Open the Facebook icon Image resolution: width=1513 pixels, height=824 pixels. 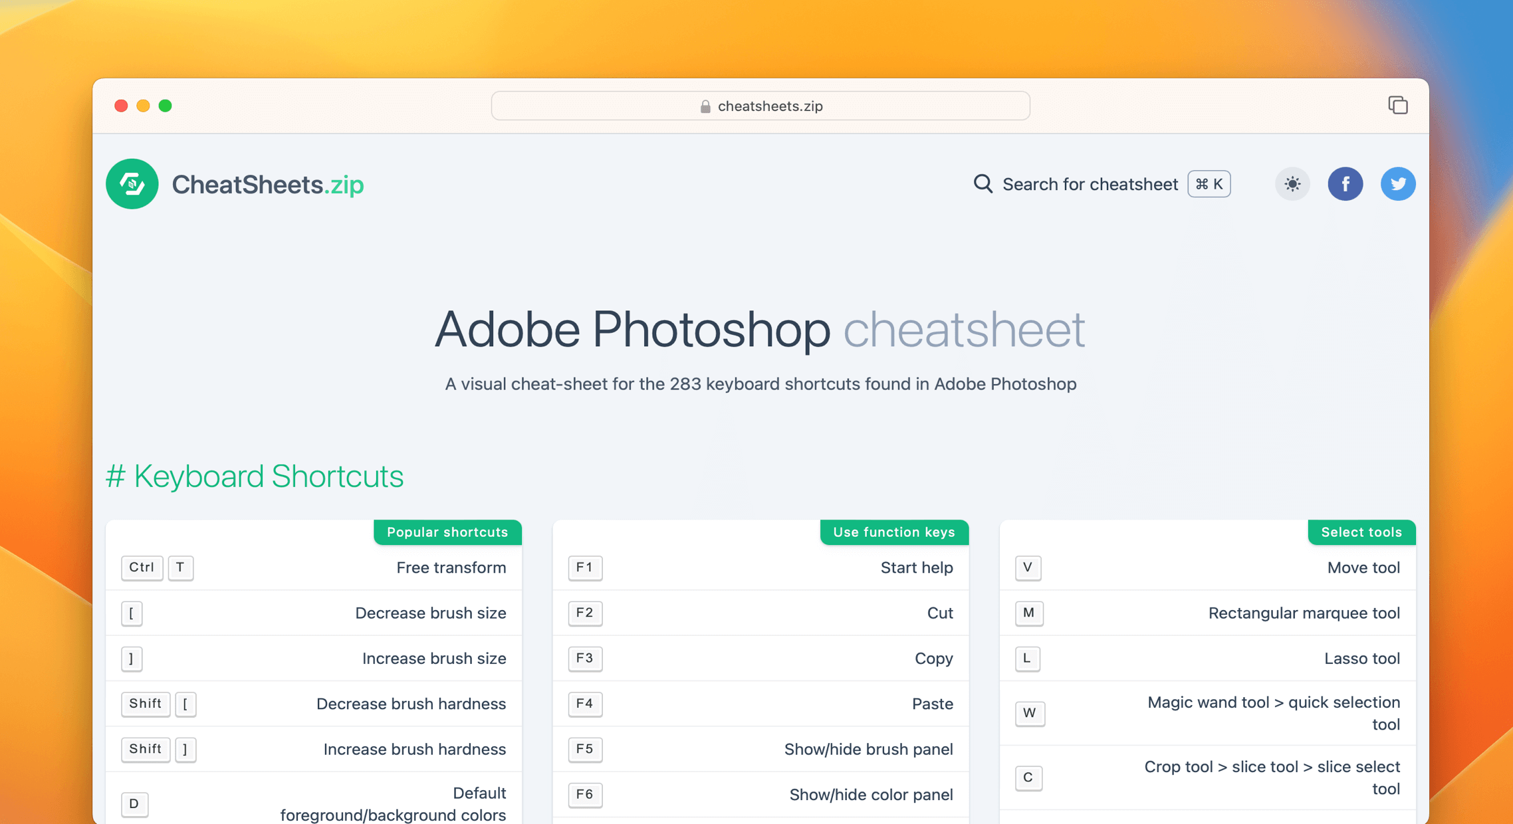click(1345, 184)
